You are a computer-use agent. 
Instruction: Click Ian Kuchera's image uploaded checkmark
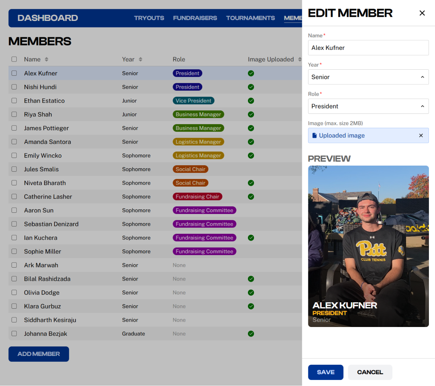tap(251, 238)
